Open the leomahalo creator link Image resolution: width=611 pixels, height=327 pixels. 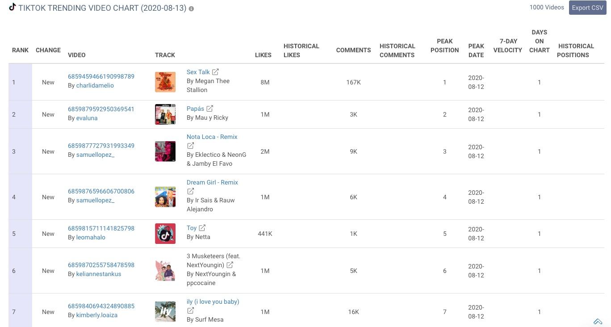91,237
